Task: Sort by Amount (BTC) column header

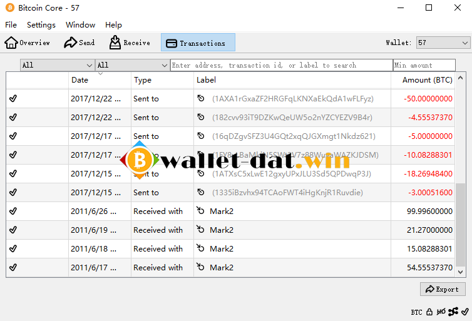Action: coord(423,80)
